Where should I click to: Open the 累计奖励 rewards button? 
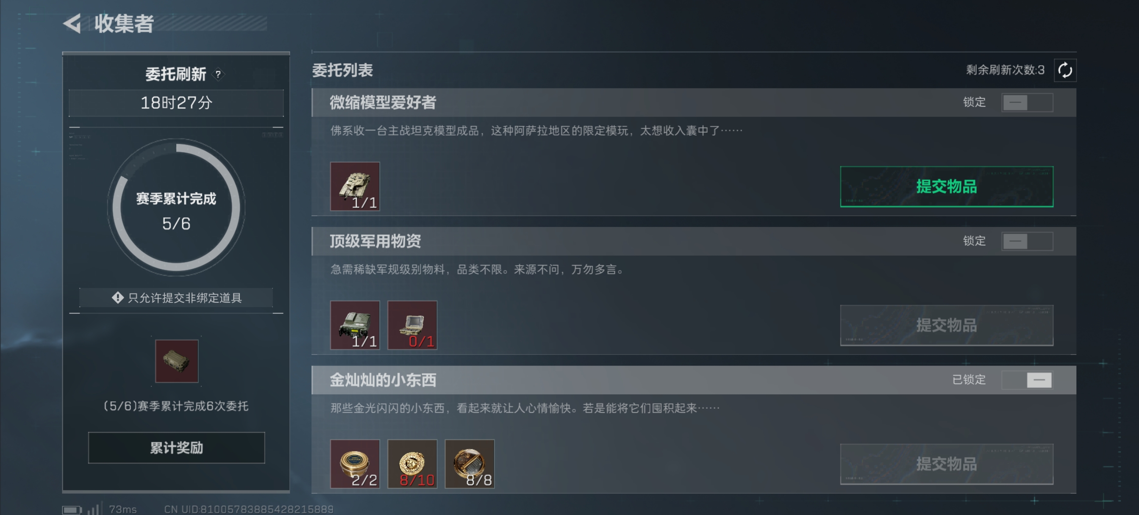pyautogui.click(x=176, y=448)
